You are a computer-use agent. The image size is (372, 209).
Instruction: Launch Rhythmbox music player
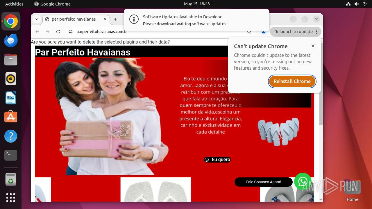(x=11, y=79)
